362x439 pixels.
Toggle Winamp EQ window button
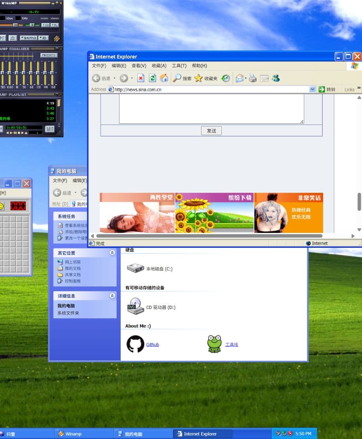[x=45, y=25]
